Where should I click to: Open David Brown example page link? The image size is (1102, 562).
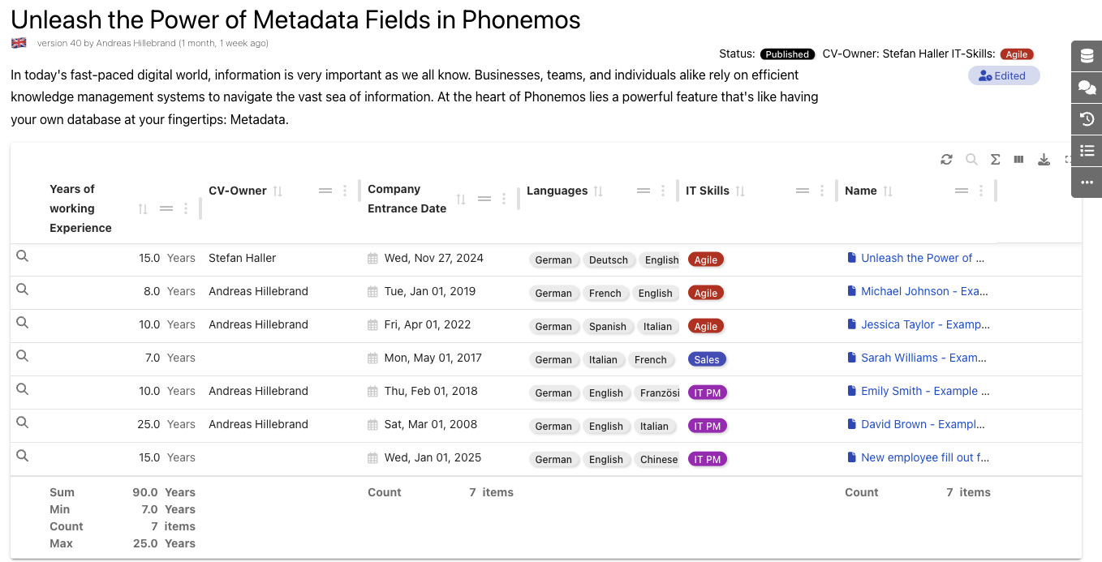click(923, 424)
